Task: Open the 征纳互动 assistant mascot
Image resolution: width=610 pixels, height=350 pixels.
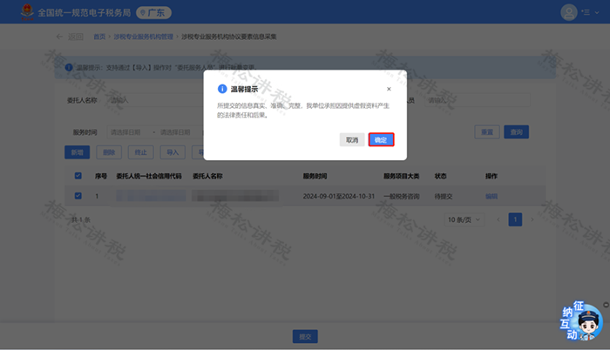Action: [581, 322]
